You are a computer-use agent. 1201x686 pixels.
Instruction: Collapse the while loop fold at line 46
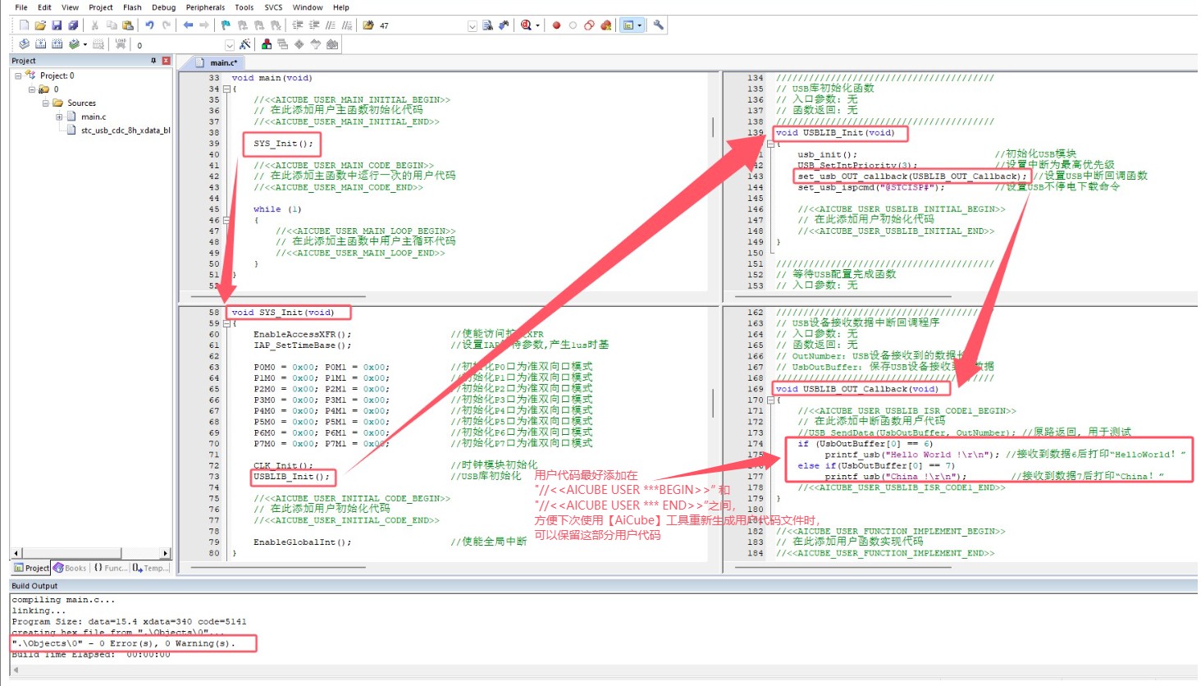(x=226, y=220)
